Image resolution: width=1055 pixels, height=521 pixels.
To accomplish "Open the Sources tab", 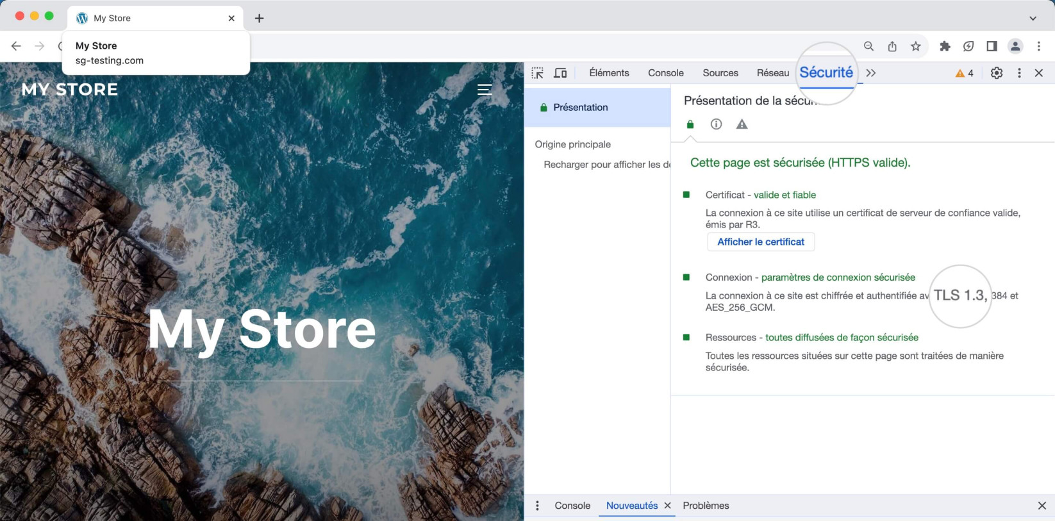I will (720, 73).
